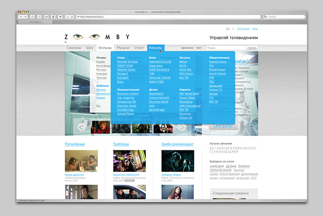The image size is (323, 216).
Task: Open channel 'Animal Planet'
Action: (x=125, y=114)
